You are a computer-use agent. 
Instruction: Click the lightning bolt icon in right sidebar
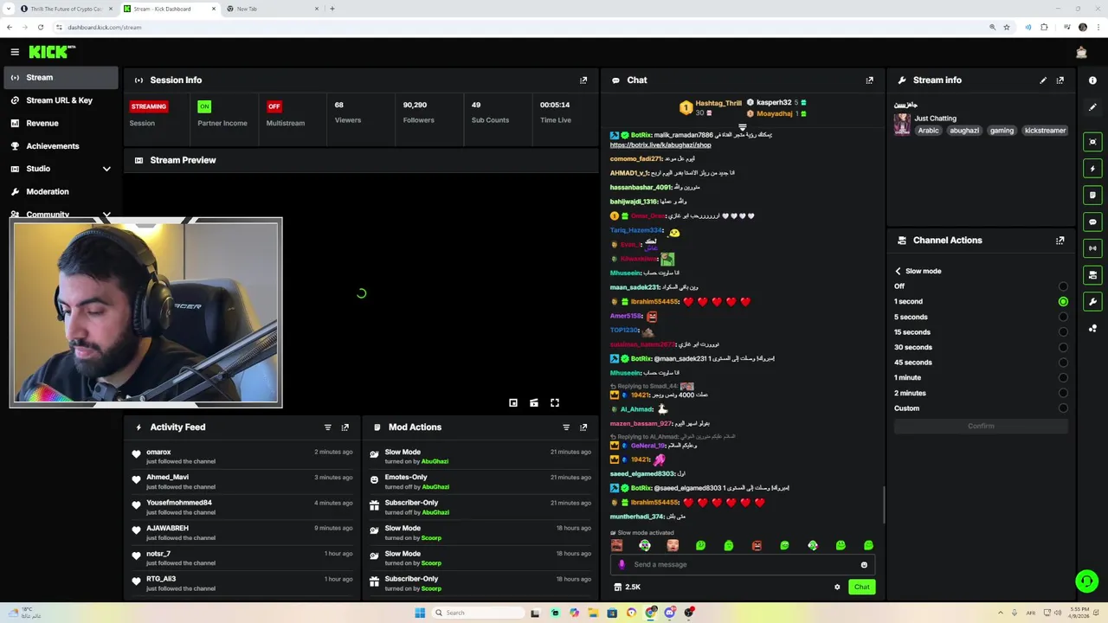coord(1092,169)
